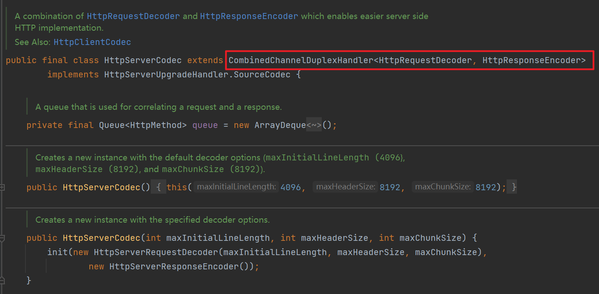The width and height of the screenshot is (599, 294).
Task: Open the HttpResponseEncoder link in the Javadoc
Action: (249, 16)
